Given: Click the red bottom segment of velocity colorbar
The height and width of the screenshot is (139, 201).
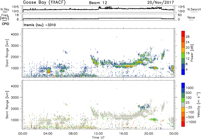Looking at the screenshot, I should (x=183, y=124).
